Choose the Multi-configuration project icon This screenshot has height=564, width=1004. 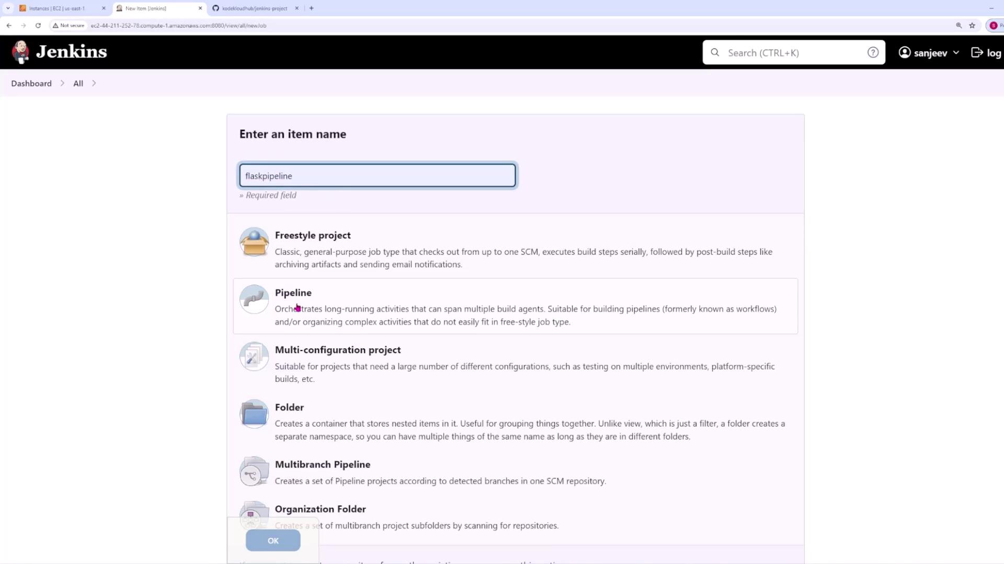(x=254, y=357)
